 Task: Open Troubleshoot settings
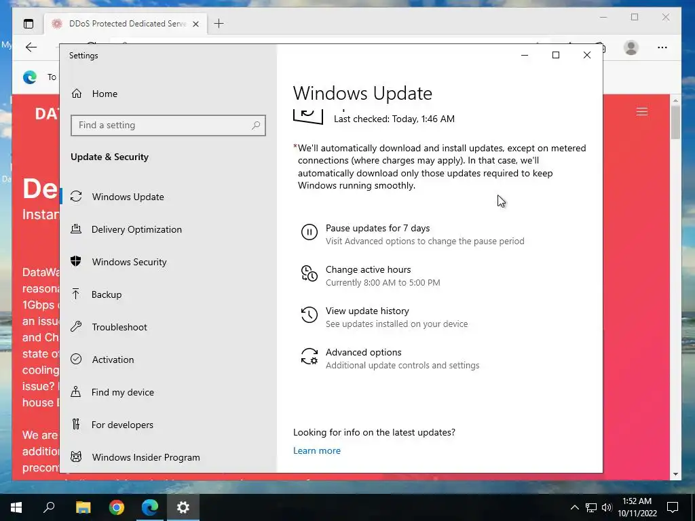tap(168, 327)
